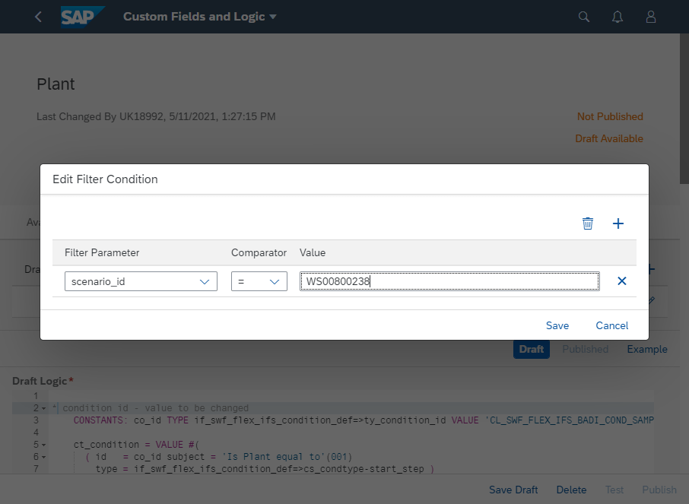
Task: Open the user profile icon
Action: click(x=650, y=16)
